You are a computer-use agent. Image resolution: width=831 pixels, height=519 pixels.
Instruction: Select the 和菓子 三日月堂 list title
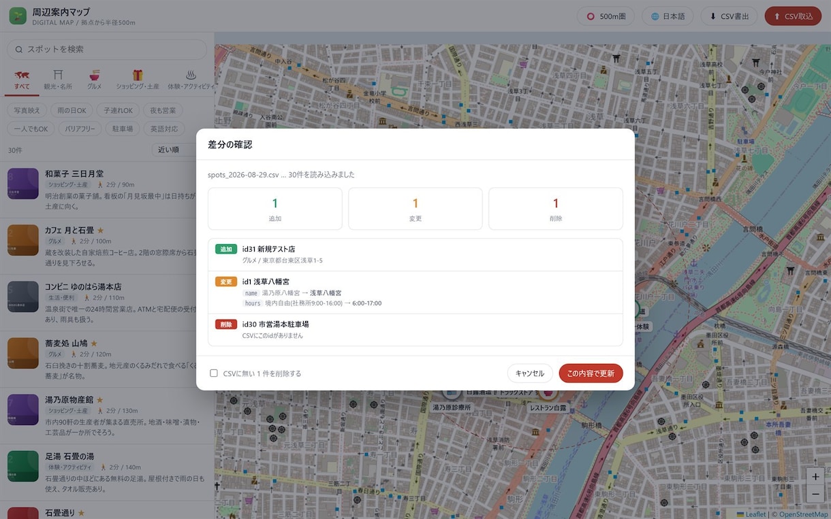click(74, 174)
